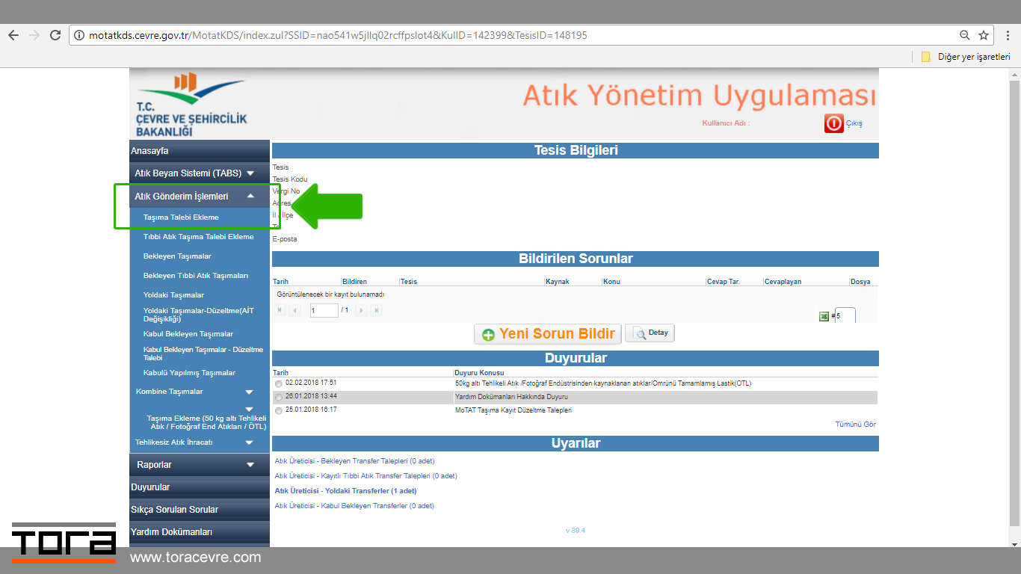Open the Chrome three-dot menu
The width and height of the screenshot is (1021, 574).
(1007, 35)
